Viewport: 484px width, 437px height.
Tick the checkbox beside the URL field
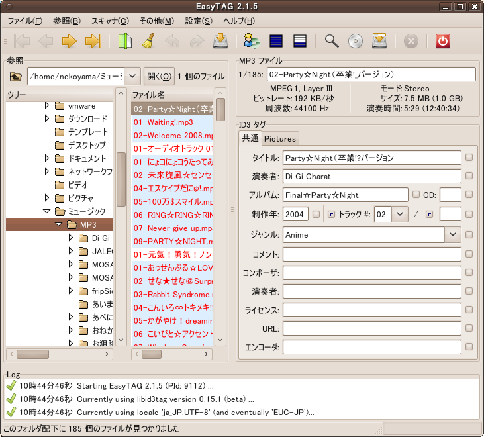coord(469,328)
